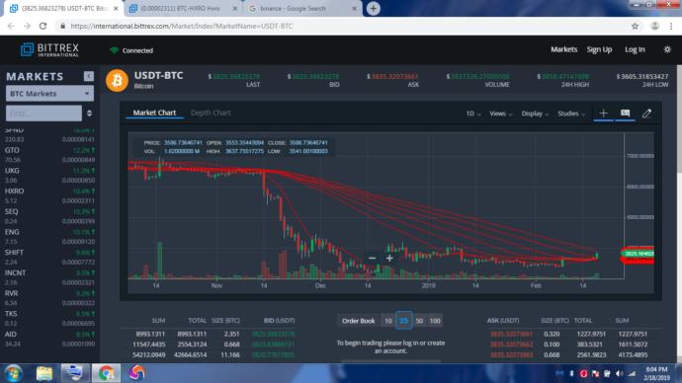Expand the Display dropdown
Viewport: 682px width, 383px height.
(x=535, y=114)
